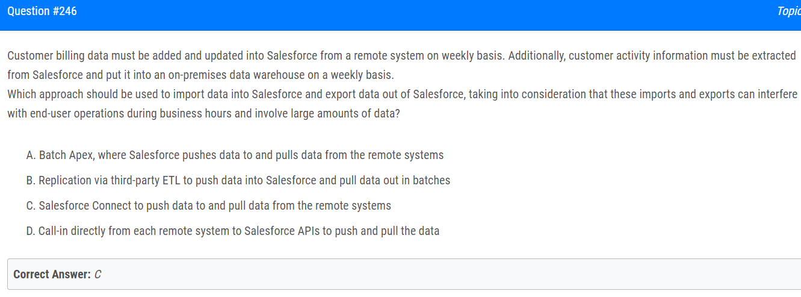Click the bold Correct Answer label
Screen dimensions: 801x297
52,275
